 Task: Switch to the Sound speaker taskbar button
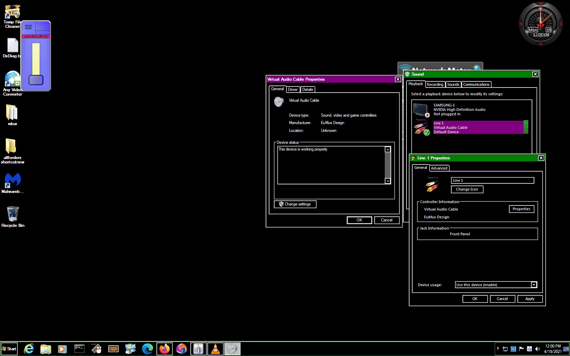click(232, 349)
